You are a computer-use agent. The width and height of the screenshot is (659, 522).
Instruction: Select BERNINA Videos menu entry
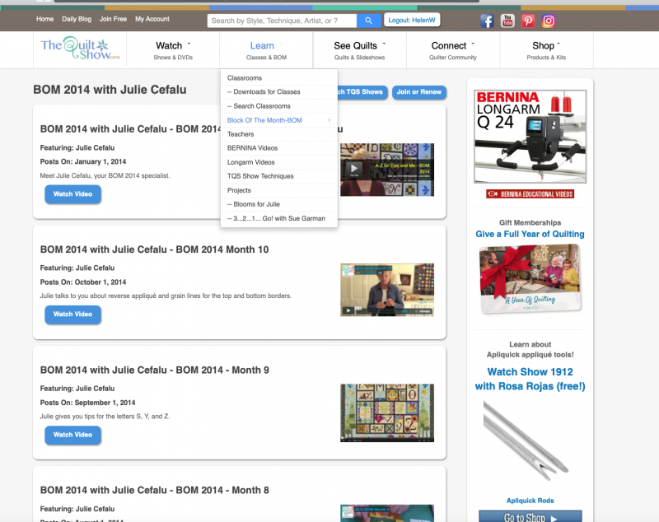pyautogui.click(x=252, y=148)
